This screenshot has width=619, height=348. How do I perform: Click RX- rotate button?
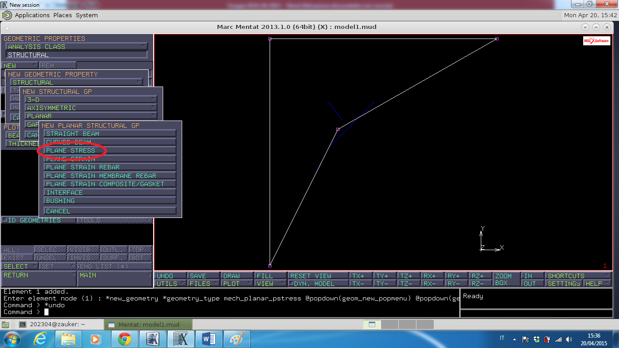432,284
